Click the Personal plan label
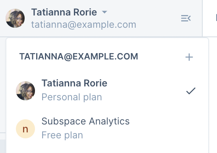Screen dimensions: 217x153 pos(72,97)
